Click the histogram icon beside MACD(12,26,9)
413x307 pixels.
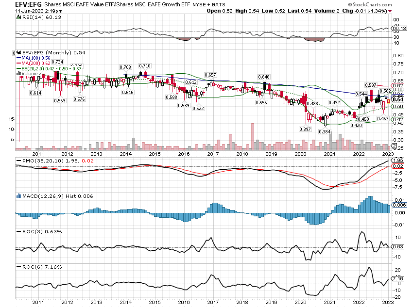(x=18, y=196)
